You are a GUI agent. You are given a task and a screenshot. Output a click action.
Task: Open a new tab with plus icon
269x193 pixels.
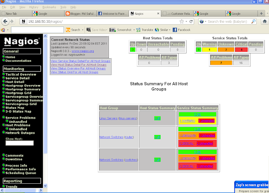(x=261, y=13)
